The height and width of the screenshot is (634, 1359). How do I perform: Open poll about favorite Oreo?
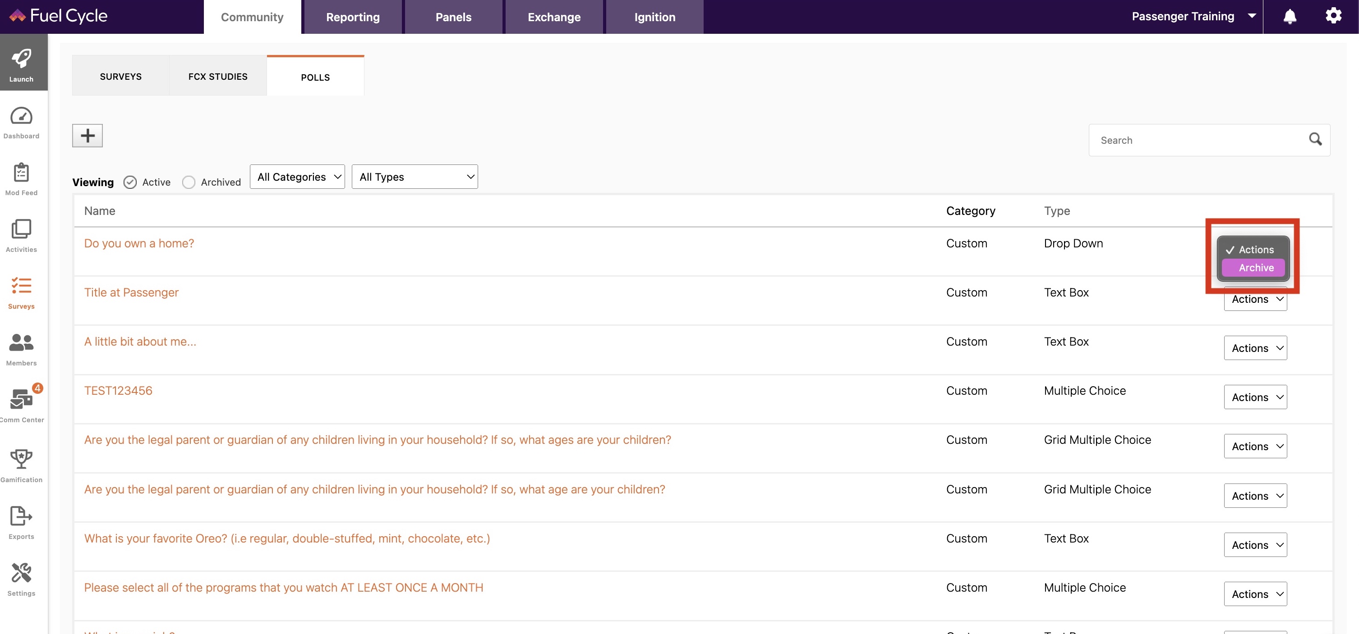[287, 538]
